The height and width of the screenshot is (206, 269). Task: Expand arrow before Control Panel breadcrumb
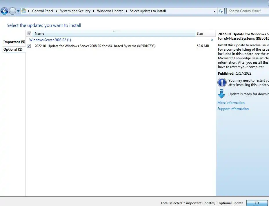(29, 11)
